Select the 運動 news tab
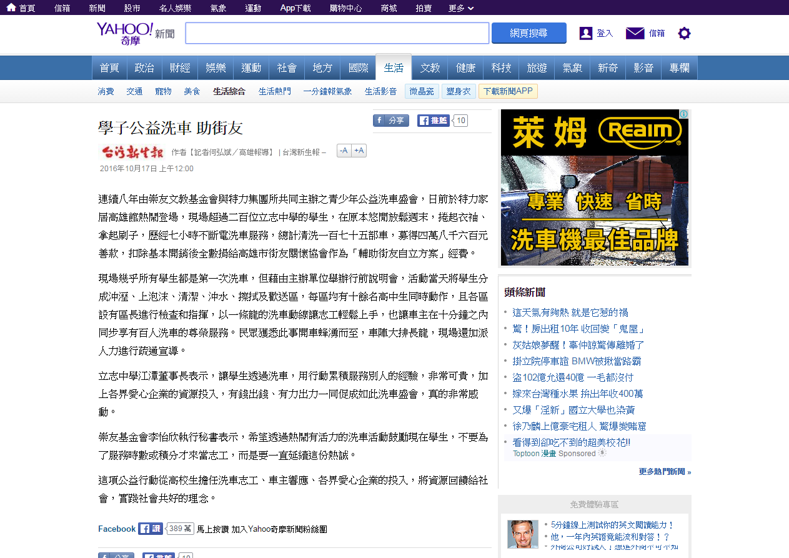 pos(251,68)
